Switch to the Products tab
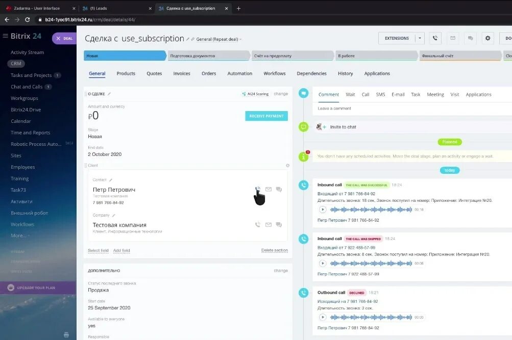This screenshot has height=340, width=512. (126, 73)
